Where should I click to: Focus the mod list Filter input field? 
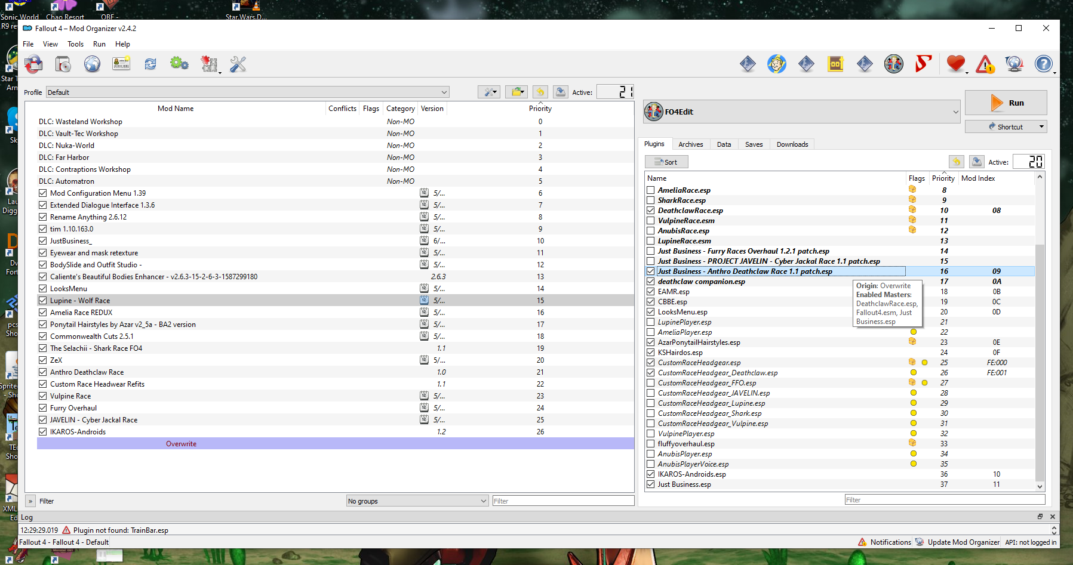click(563, 501)
